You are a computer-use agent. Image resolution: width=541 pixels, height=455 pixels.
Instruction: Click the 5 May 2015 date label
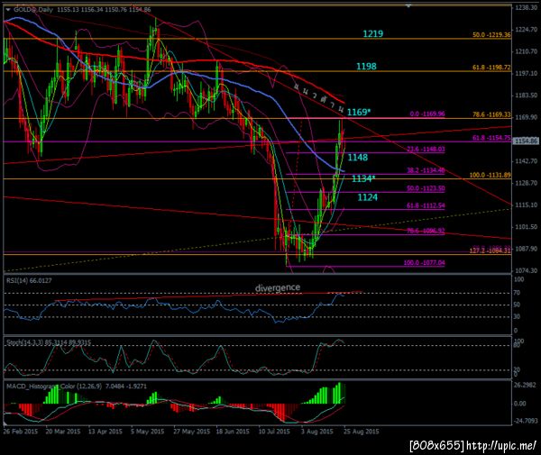click(x=147, y=432)
